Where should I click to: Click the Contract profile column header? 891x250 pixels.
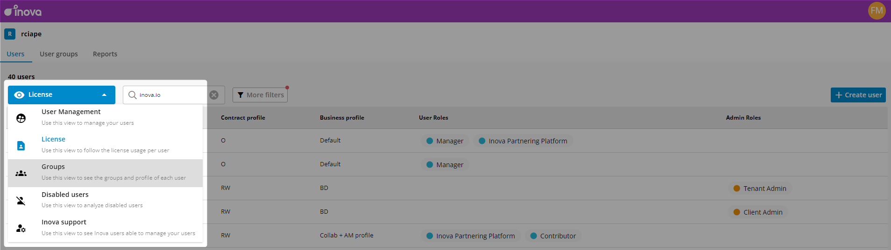243,118
